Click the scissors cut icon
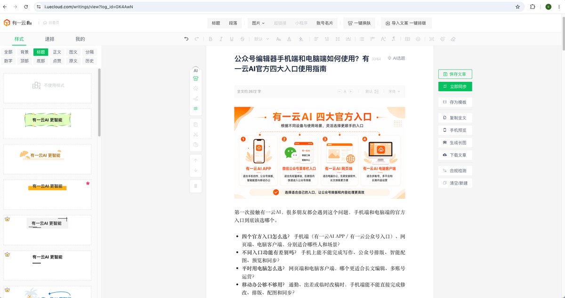Image resolution: width=565 pixels, height=298 pixels. coord(196,134)
